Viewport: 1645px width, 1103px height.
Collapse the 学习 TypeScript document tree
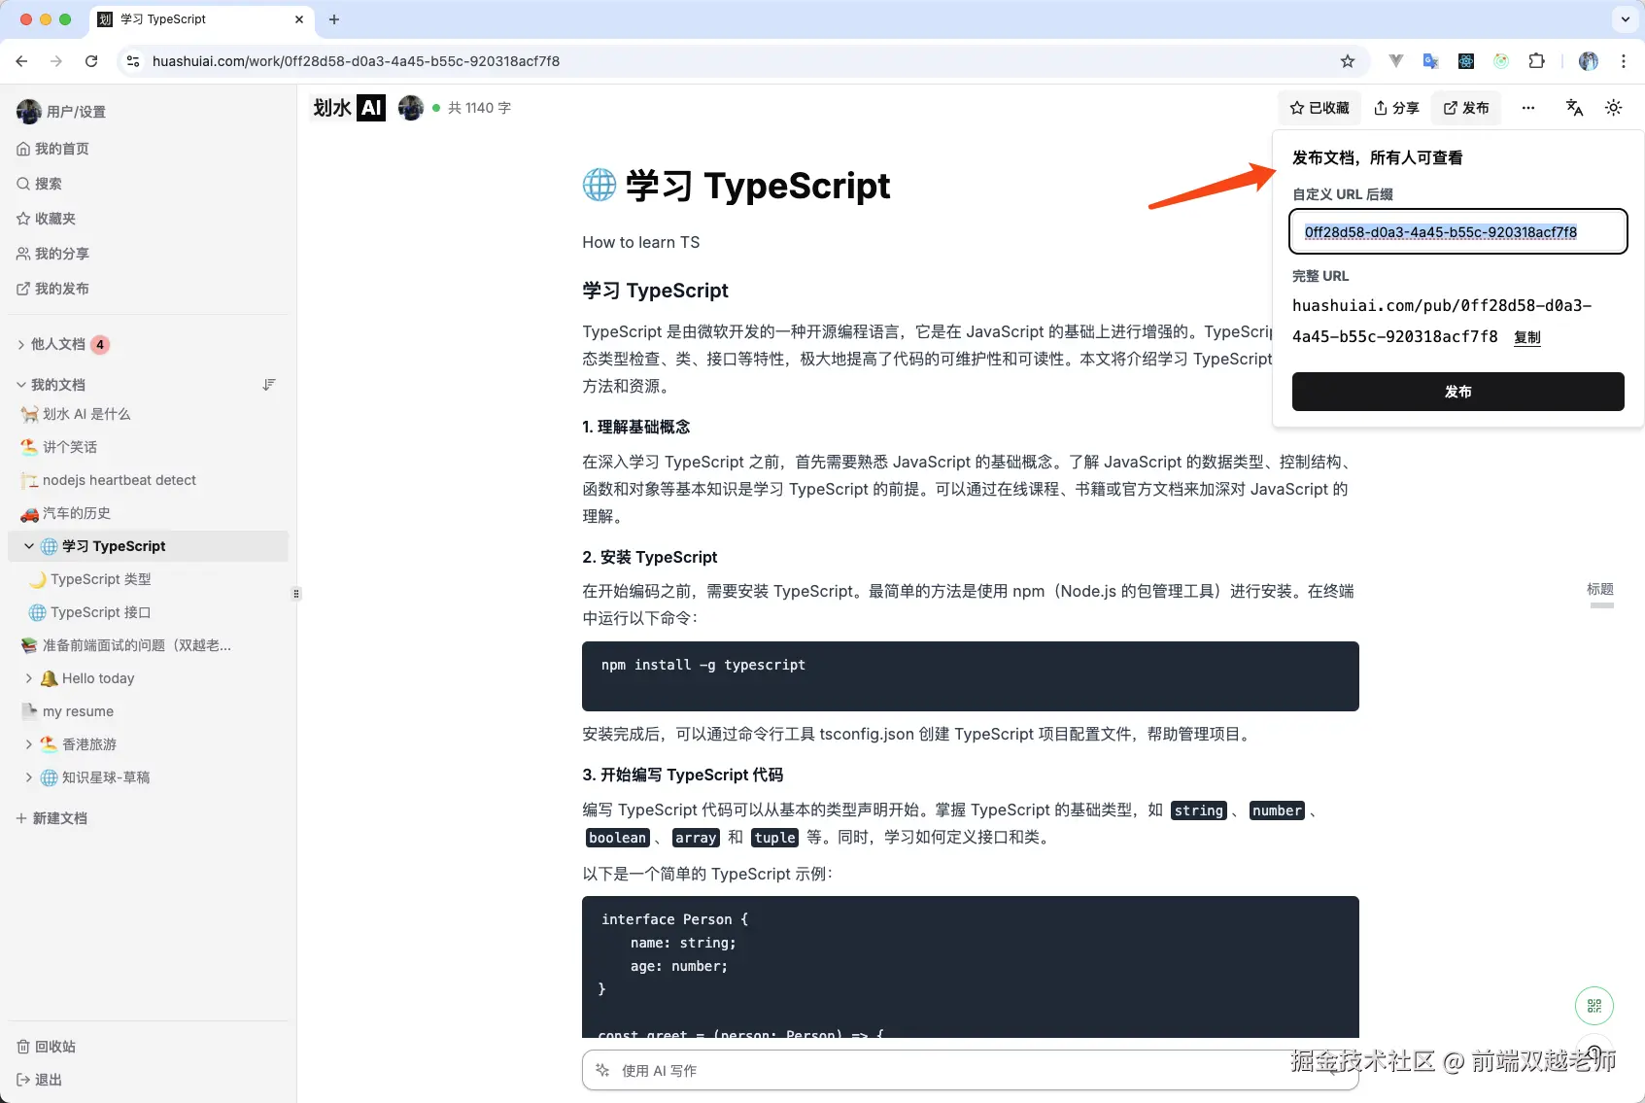pyautogui.click(x=28, y=545)
